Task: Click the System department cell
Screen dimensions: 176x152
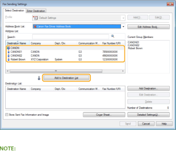Action: tap(58, 59)
